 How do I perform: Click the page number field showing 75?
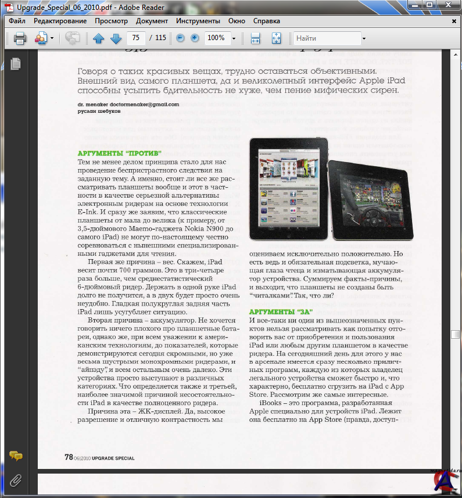[x=136, y=38]
